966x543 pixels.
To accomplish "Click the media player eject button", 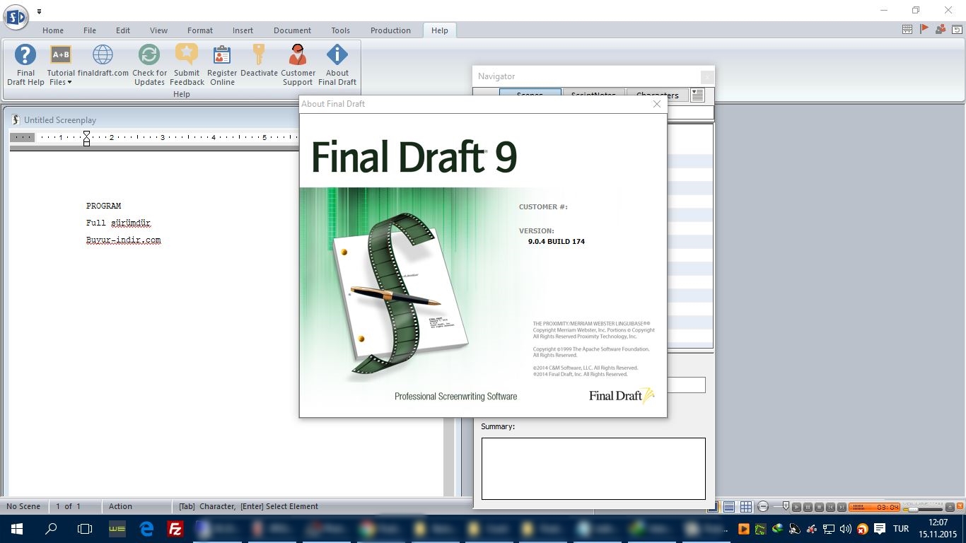I will coord(950,507).
